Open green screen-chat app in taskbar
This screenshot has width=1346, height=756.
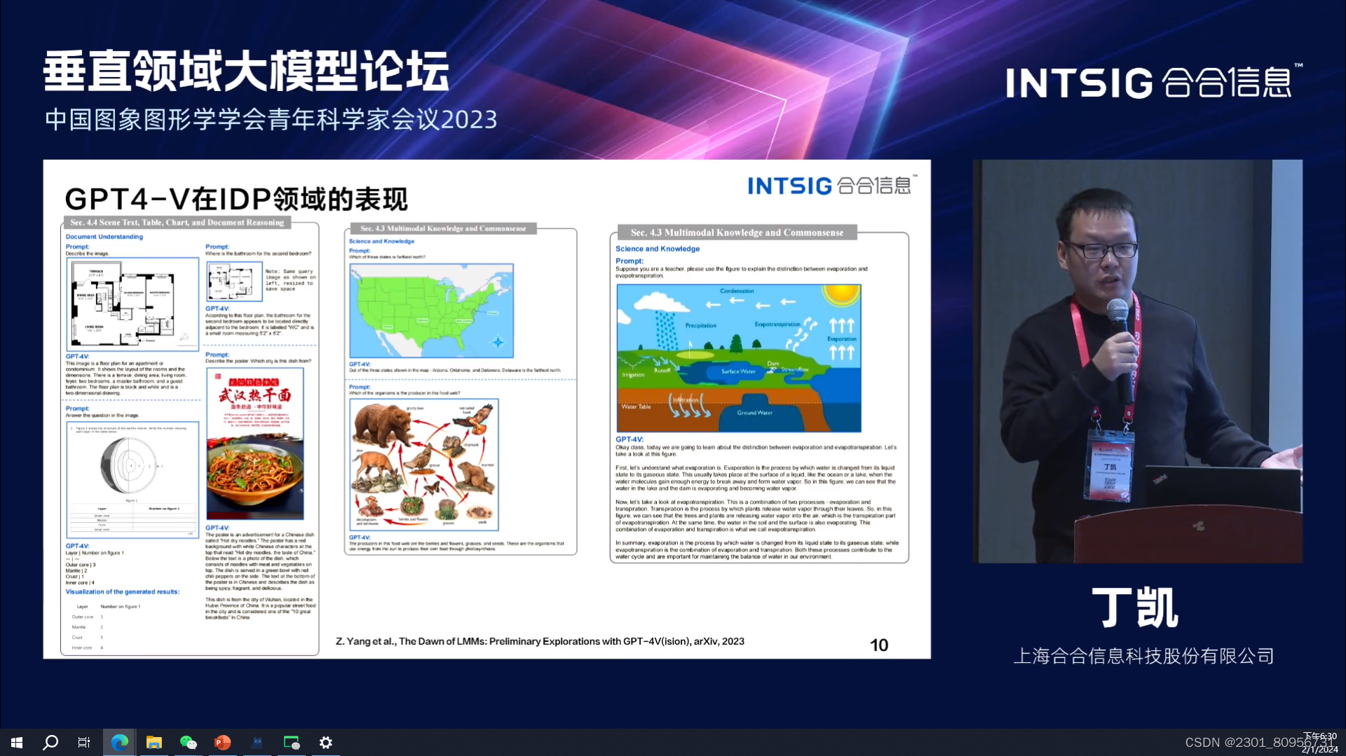(x=292, y=742)
